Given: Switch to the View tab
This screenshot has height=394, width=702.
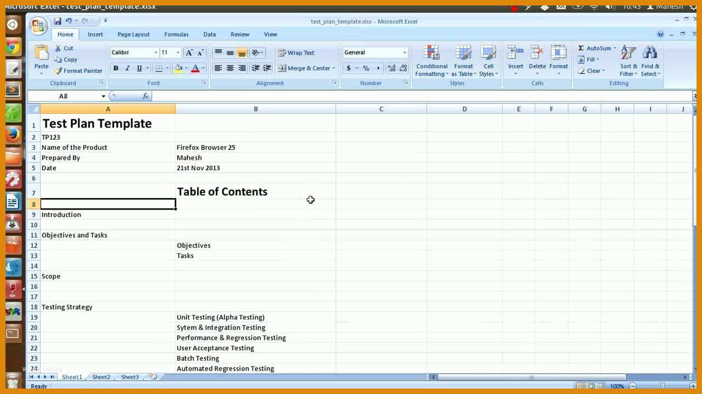Looking at the screenshot, I should (x=270, y=34).
